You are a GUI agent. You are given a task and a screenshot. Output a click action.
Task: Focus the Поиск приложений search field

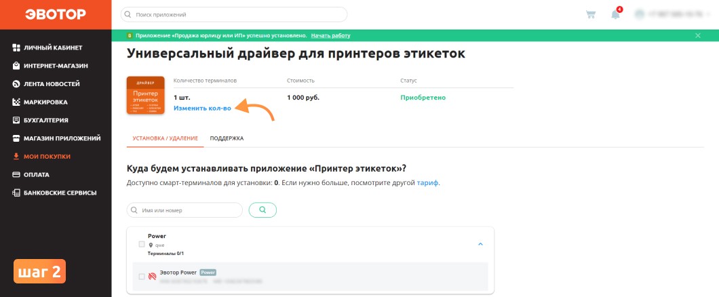[234, 15]
